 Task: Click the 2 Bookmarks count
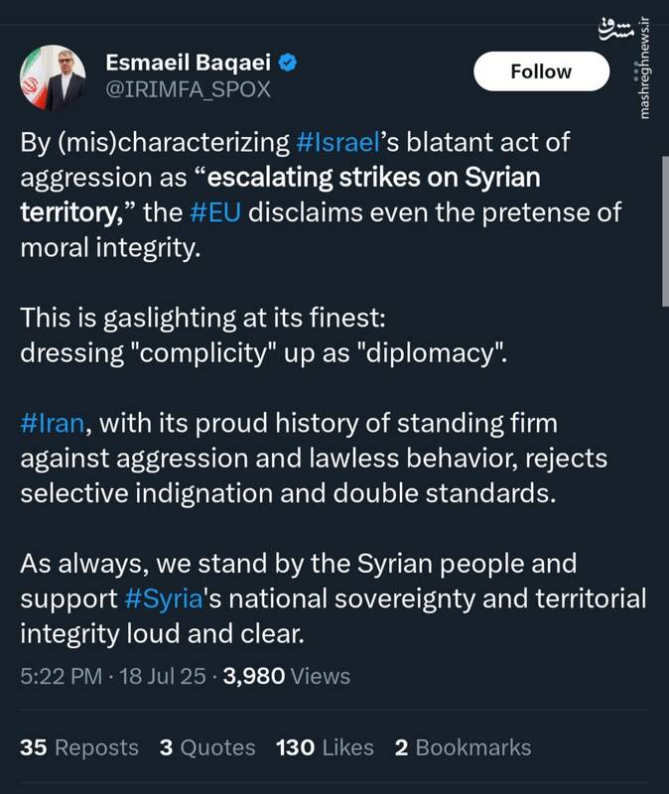pos(463,747)
